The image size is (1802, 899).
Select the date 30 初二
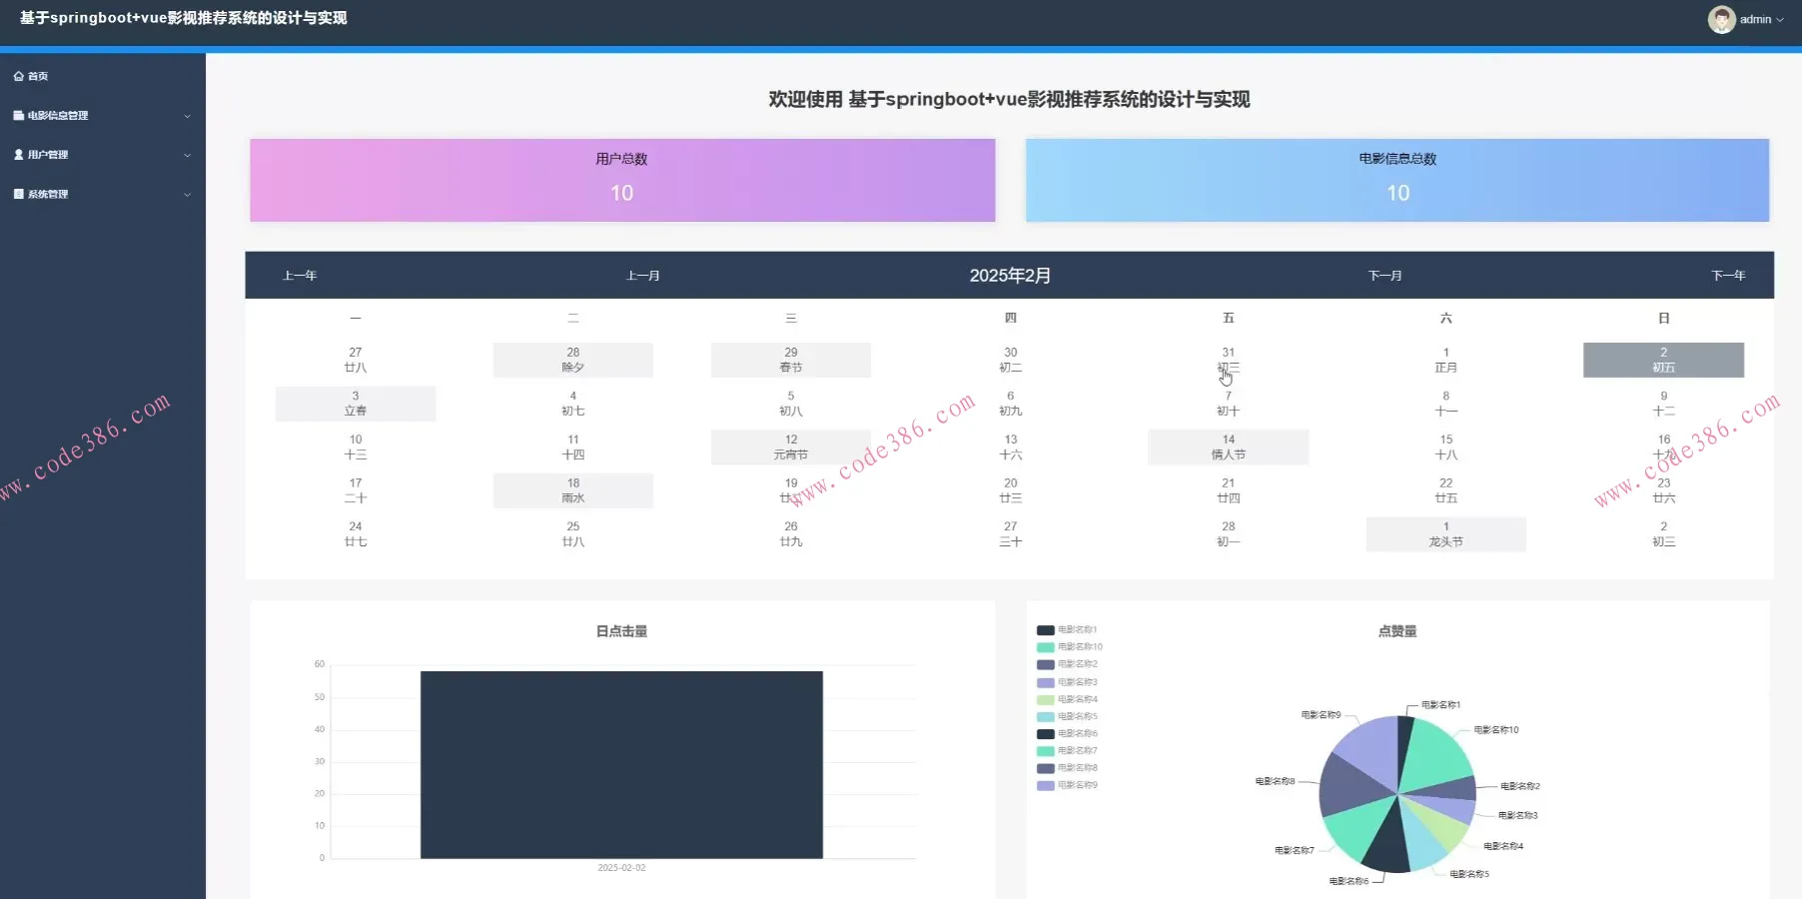pyautogui.click(x=1011, y=360)
